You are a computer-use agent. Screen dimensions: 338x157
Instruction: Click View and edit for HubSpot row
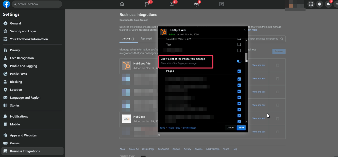[259, 118]
